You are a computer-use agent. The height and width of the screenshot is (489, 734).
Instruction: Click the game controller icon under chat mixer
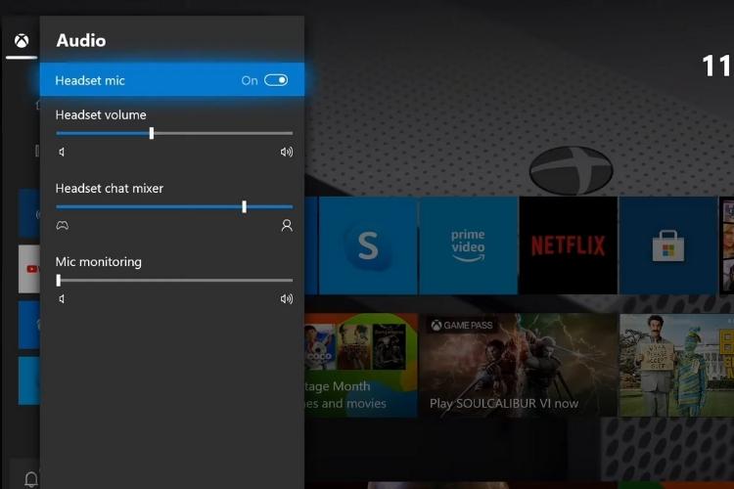63,226
